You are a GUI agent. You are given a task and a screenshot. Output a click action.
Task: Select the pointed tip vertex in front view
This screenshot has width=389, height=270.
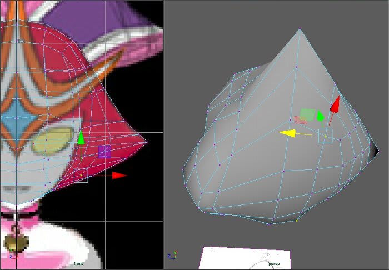click(x=148, y=142)
